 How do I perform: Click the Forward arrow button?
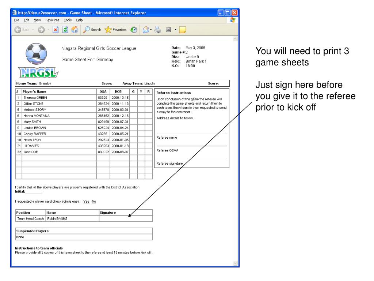(41, 30)
